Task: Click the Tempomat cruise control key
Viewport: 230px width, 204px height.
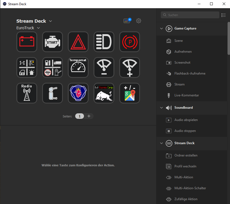Action: click(x=78, y=67)
